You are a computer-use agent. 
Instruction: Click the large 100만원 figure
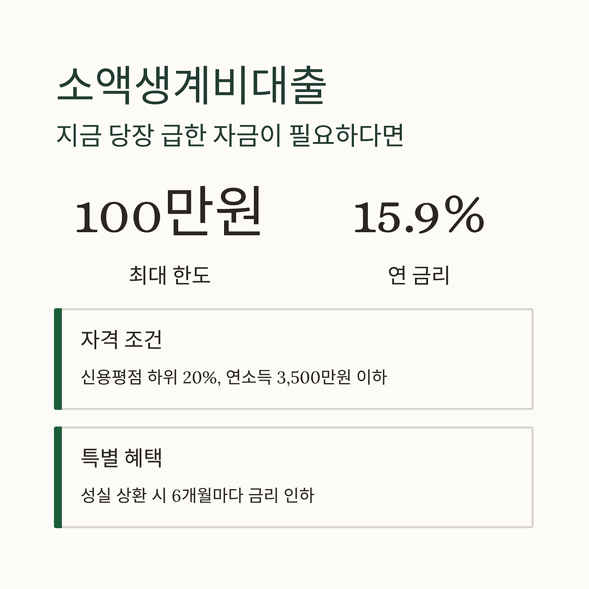pos(169,213)
